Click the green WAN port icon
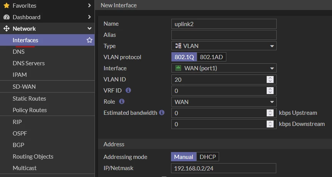This screenshot has width=332, height=177. [178, 68]
